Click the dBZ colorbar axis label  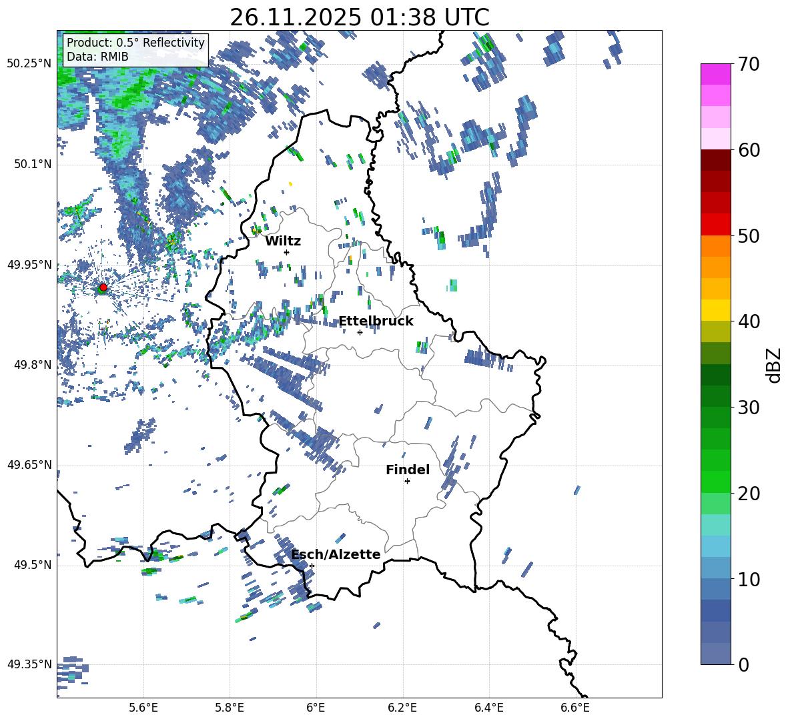(x=775, y=365)
